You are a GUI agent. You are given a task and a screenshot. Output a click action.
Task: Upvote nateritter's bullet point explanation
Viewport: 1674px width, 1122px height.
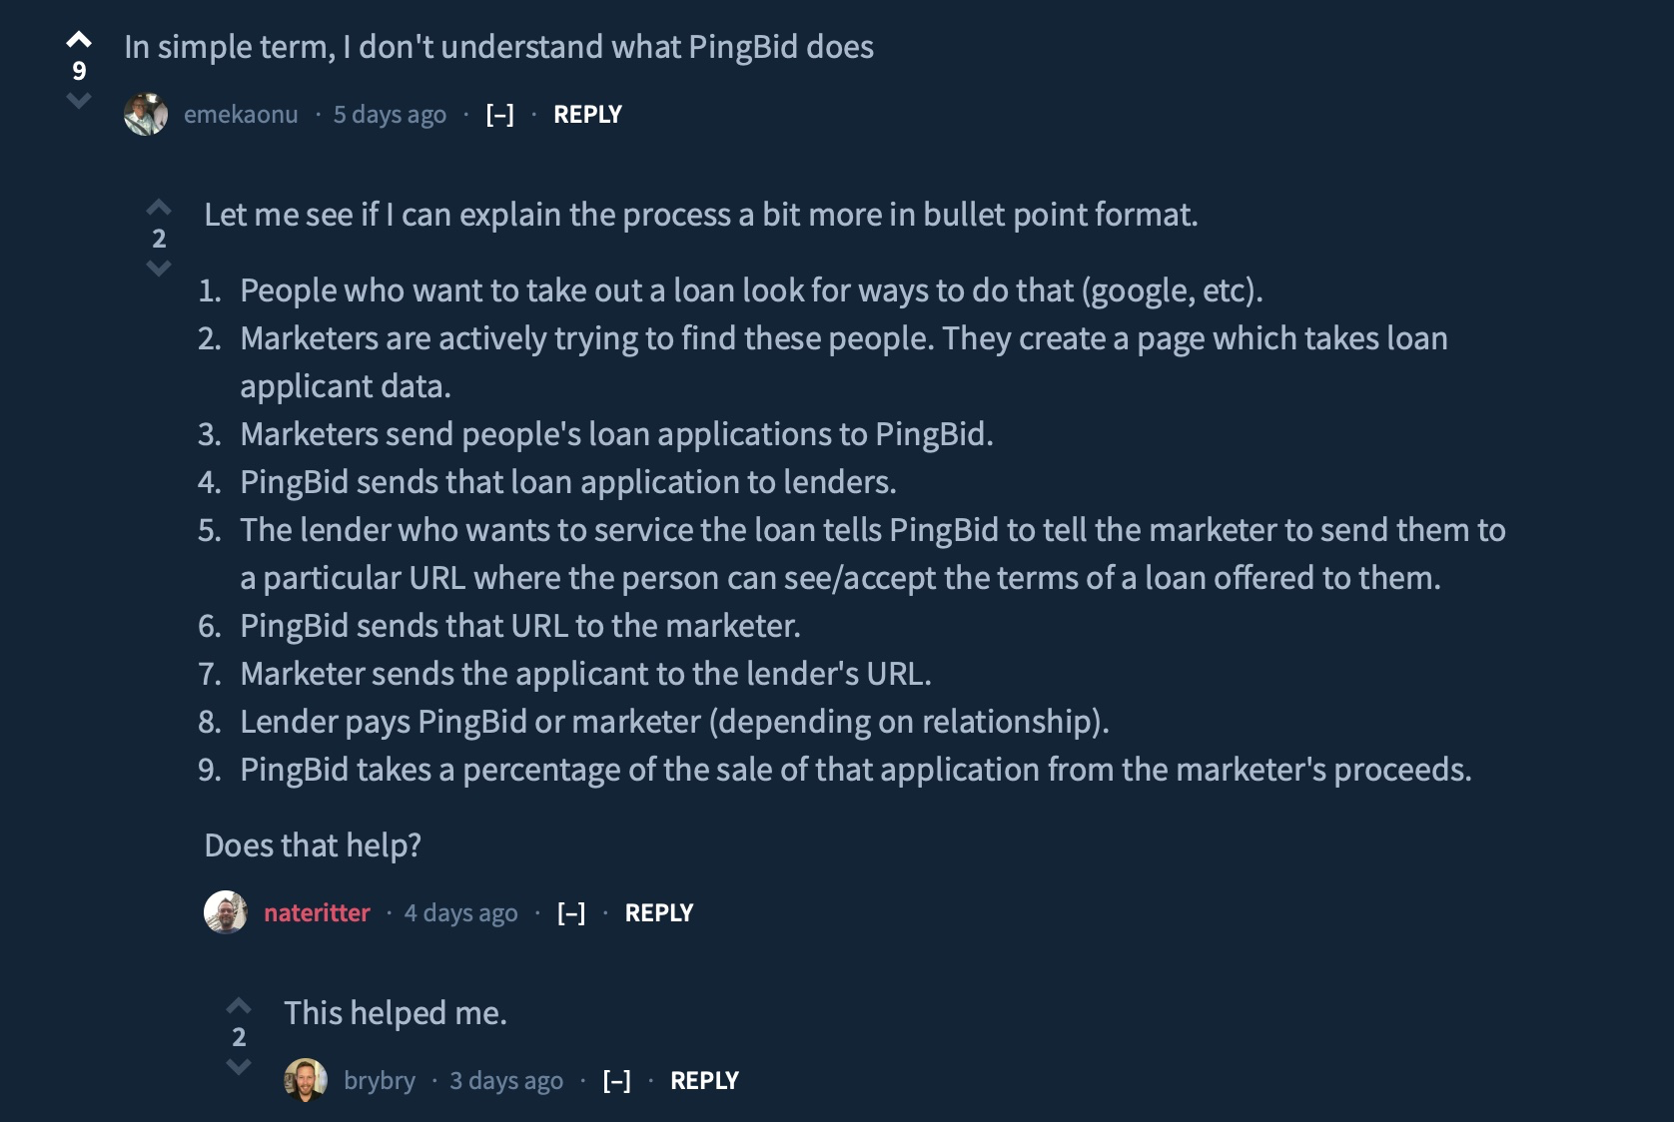(x=159, y=208)
